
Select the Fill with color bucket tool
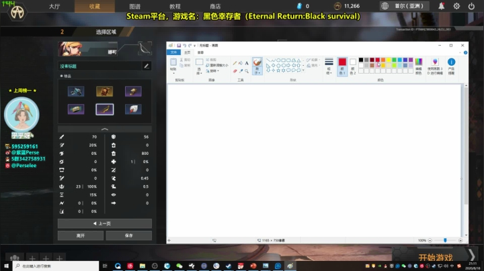[x=241, y=63]
